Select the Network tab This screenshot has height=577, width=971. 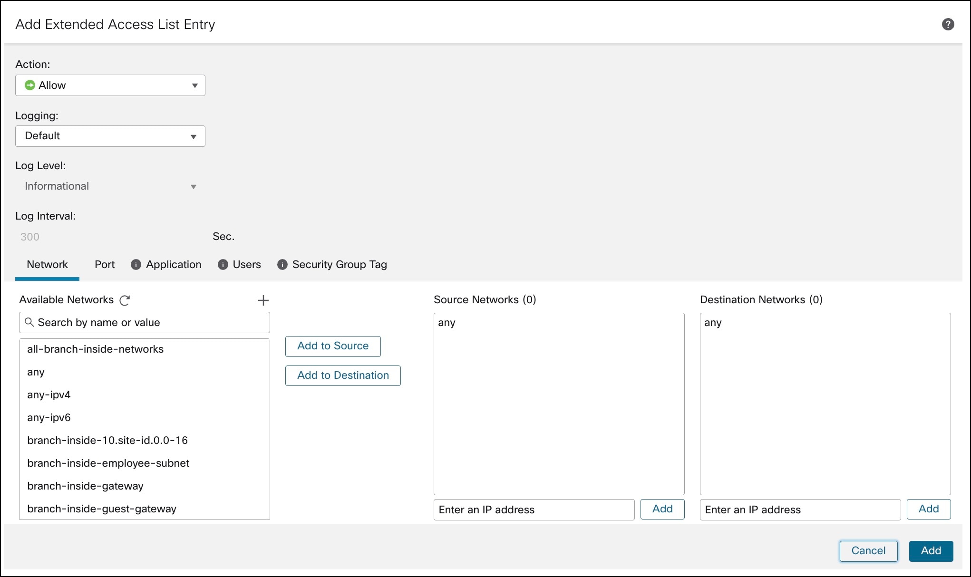(x=47, y=265)
